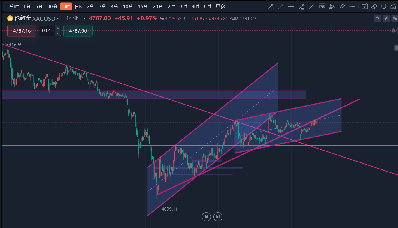Toggle the drawing lock icon
This screenshot has height=228, width=398.
click(393, 6)
